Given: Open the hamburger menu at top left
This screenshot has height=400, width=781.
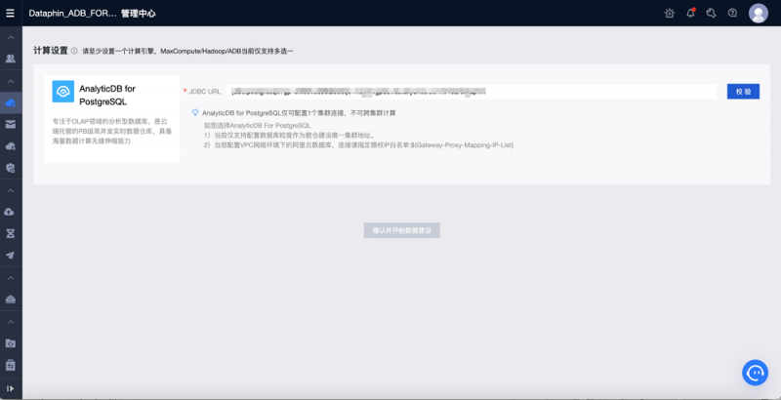Looking at the screenshot, I should tap(11, 14).
